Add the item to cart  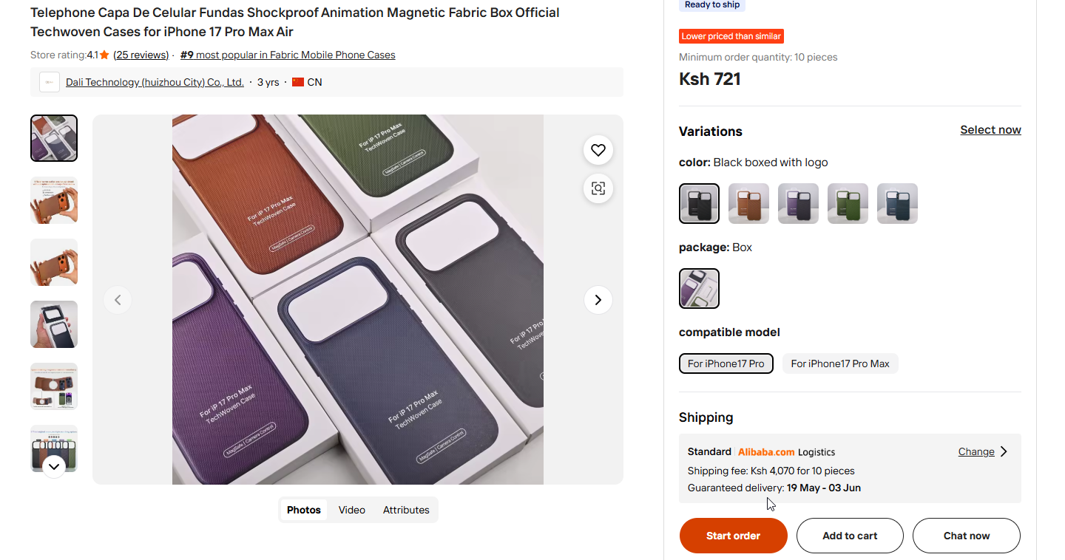tap(850, 536)
